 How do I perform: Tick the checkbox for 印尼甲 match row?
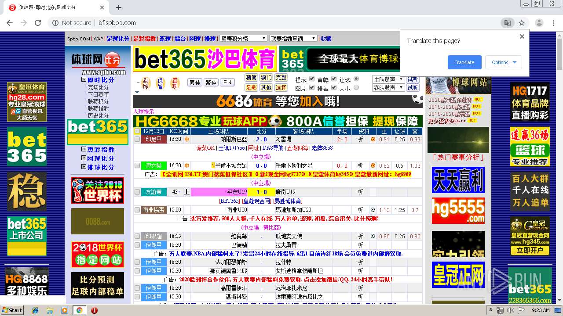137,140
